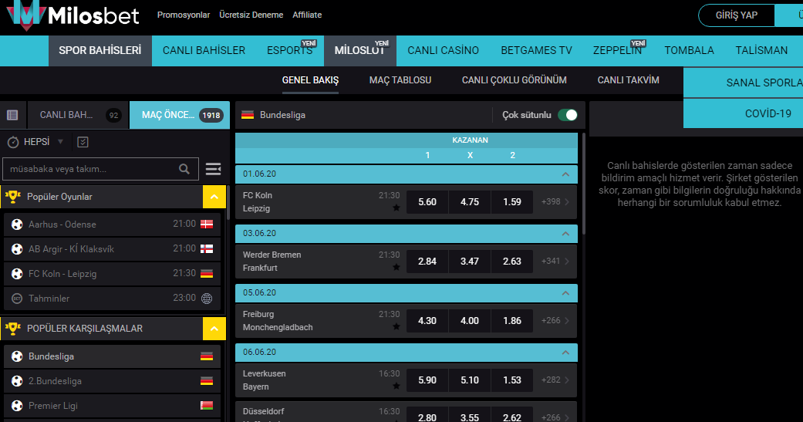Toggle the select-all checkbox next to HEPSİ
The height and width of the screenshot is (422, 803).
pos(83,142)
